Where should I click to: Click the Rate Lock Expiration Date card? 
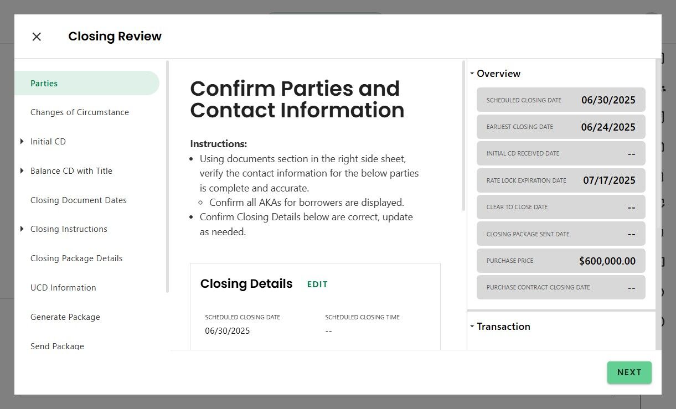point(561,180)
